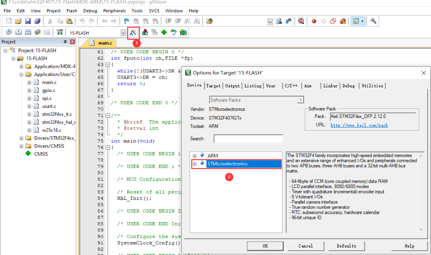Click the Navigate Backwards arrow

click(104, 21)
